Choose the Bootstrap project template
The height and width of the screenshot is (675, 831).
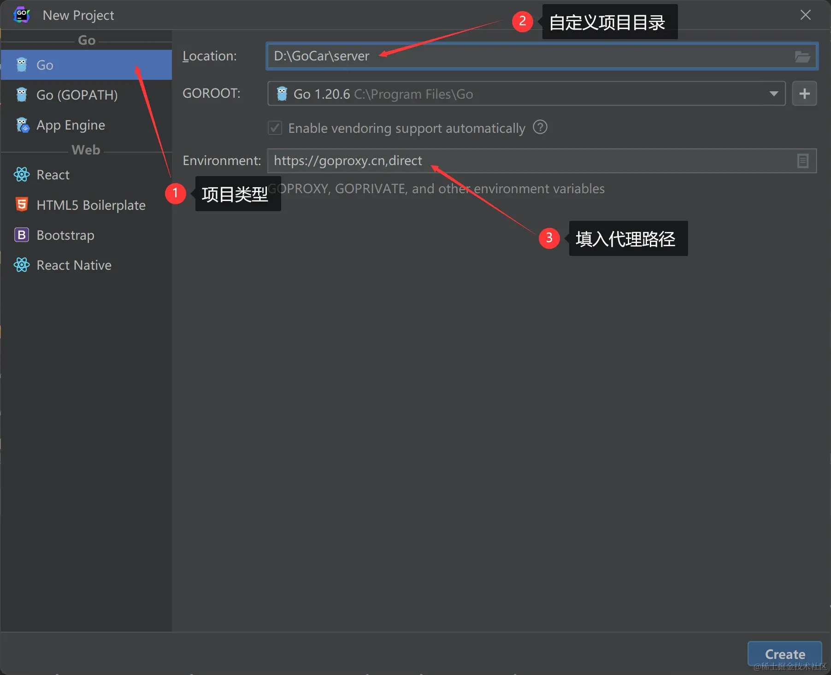tap(86, 235)
